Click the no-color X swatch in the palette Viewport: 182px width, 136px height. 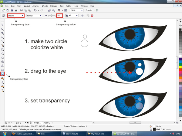pos(180,27)
